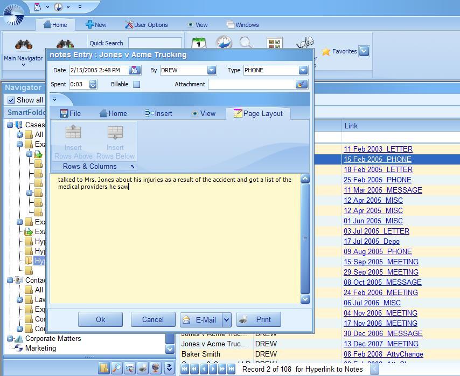Open the calendar toolbar icon in ribbon
Image resolution: width=460 pixels, height=376 pixels.
(199, 43)
